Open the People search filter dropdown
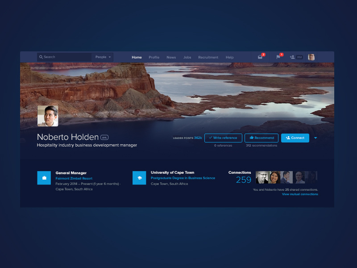 [102, 57]
